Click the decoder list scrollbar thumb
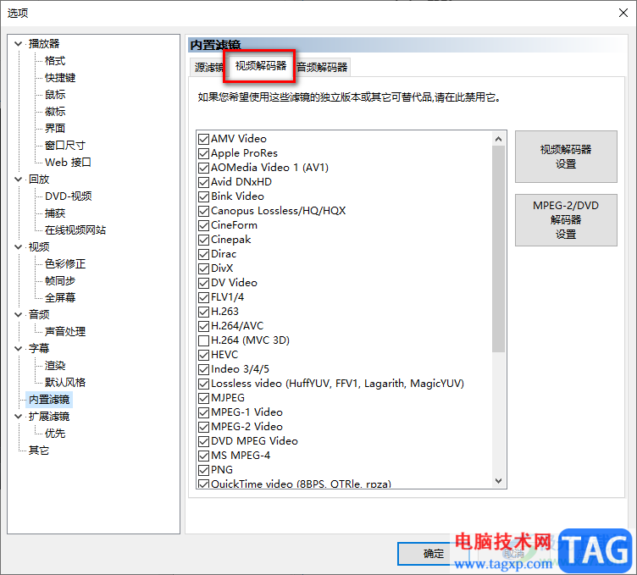This screenshot has width=637, height=575. (x=498, y=248)
